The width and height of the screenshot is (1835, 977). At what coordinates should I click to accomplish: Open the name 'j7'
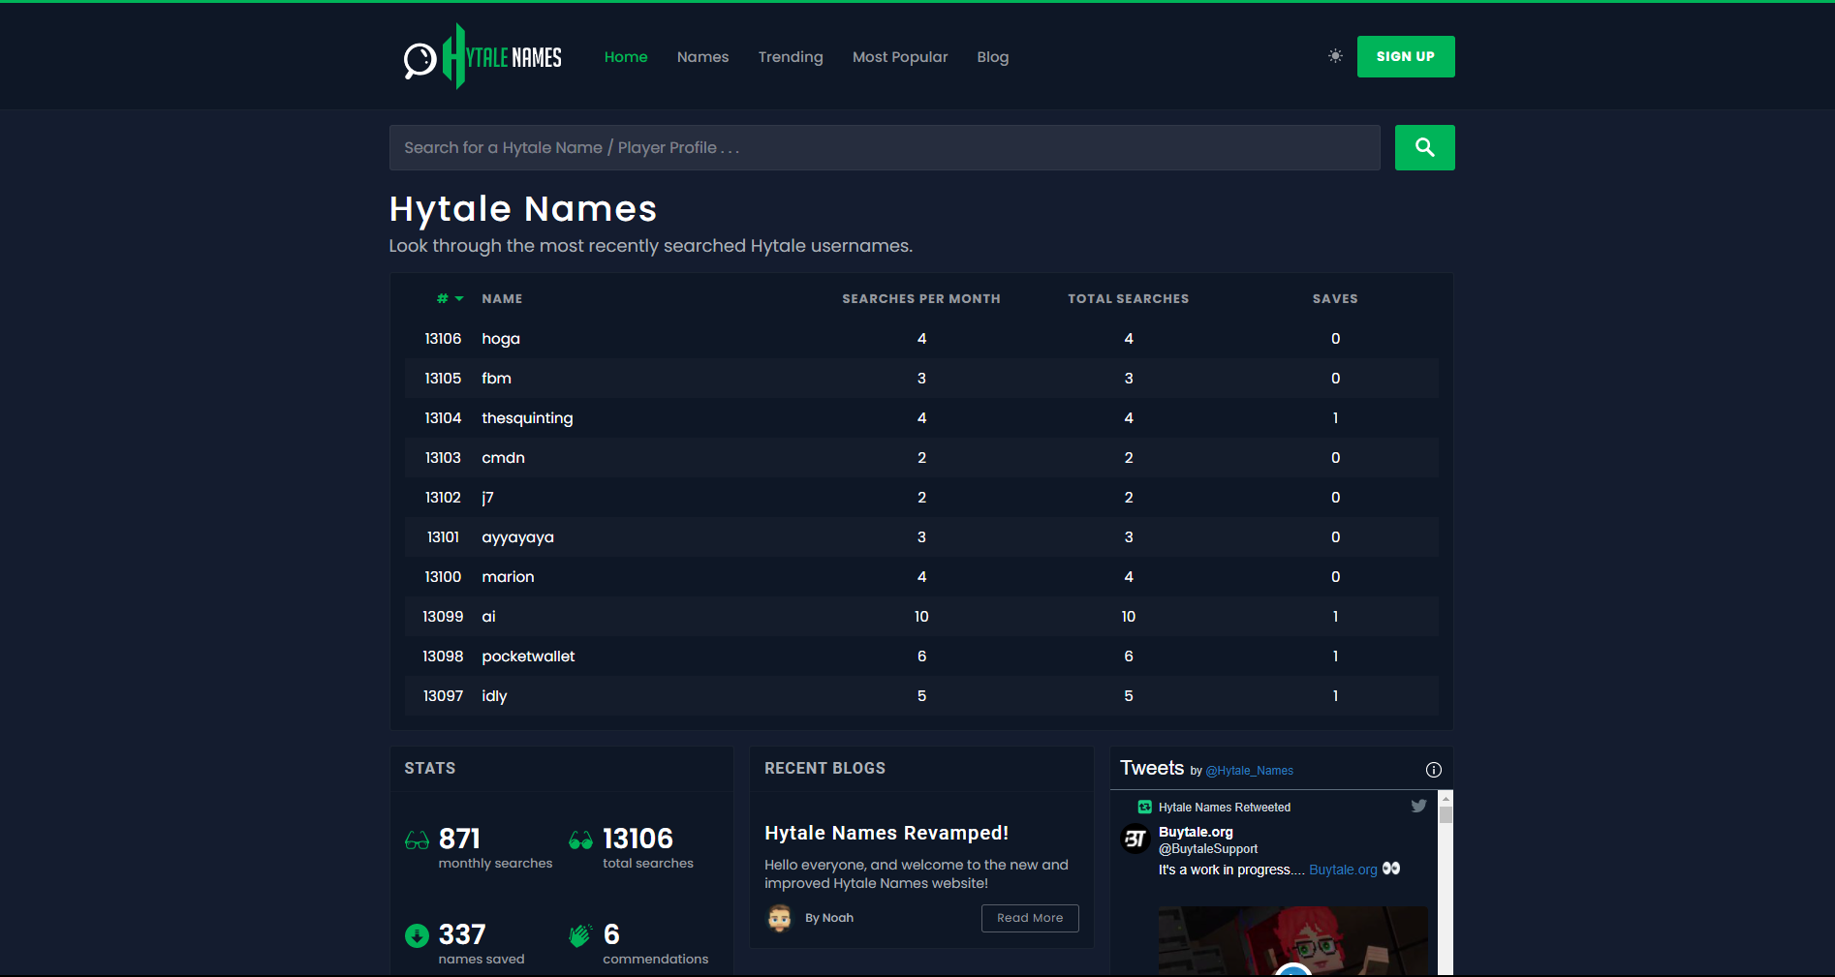(487, 497)
